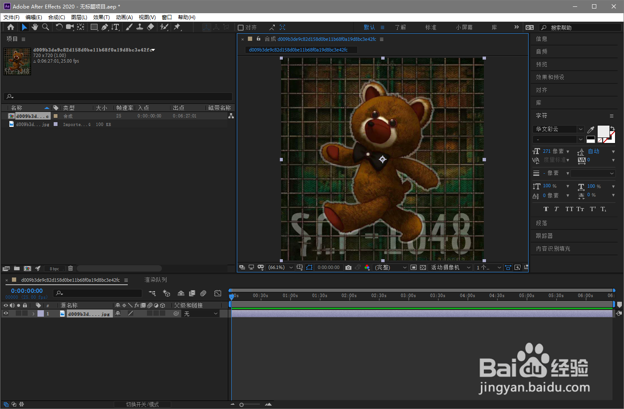Open interpret footage icon in project panel
This screenshot has width=624, height=409.
(6, 269)
